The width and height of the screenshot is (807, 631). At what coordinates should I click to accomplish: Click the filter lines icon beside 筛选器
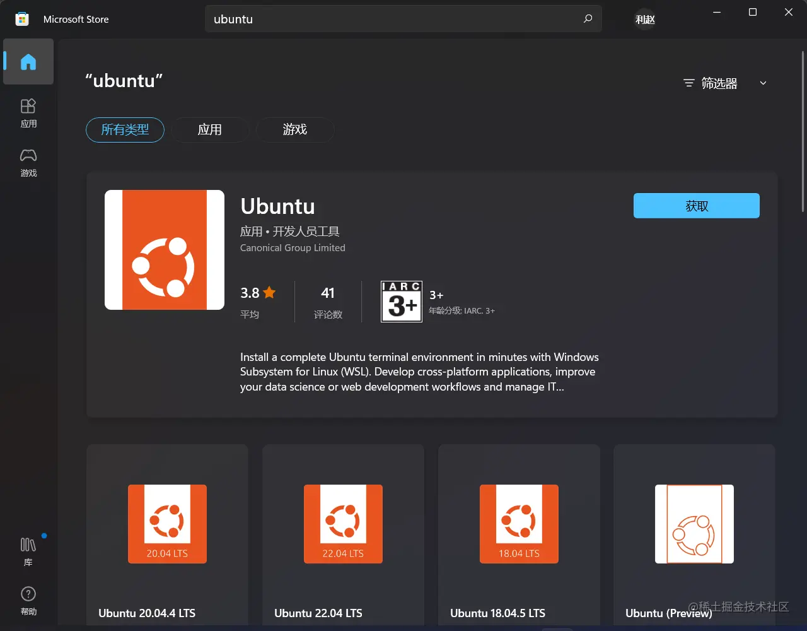click(x=689, y=83)
